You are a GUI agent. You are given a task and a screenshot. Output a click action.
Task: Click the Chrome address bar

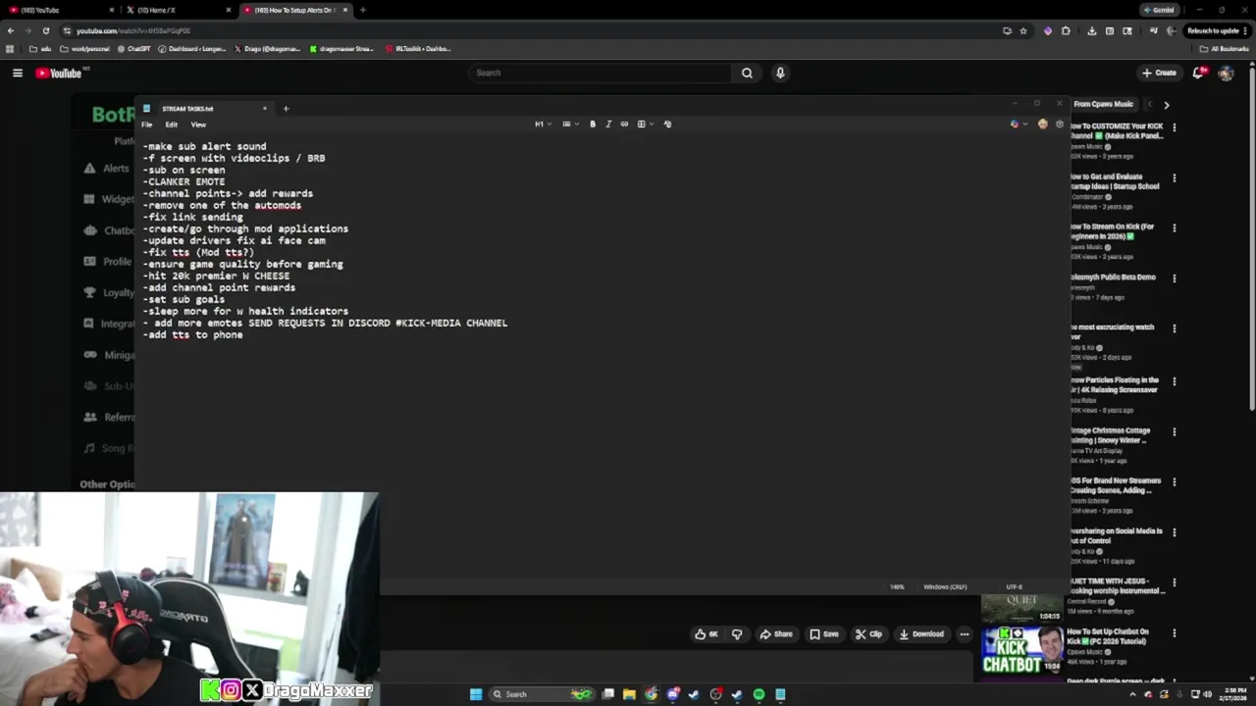click(530, 30)
